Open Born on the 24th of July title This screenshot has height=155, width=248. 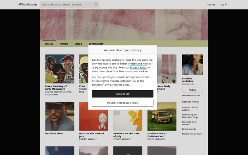[92, 135]
